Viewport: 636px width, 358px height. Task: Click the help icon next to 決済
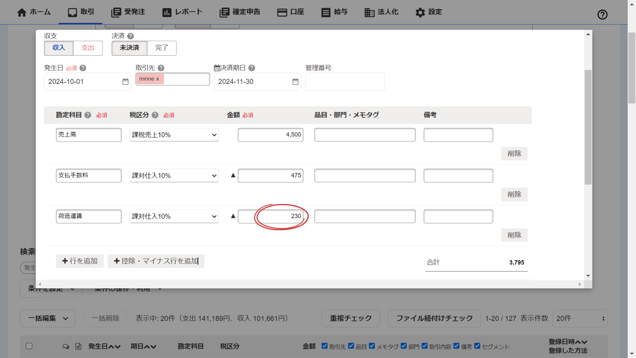(130, 36)
